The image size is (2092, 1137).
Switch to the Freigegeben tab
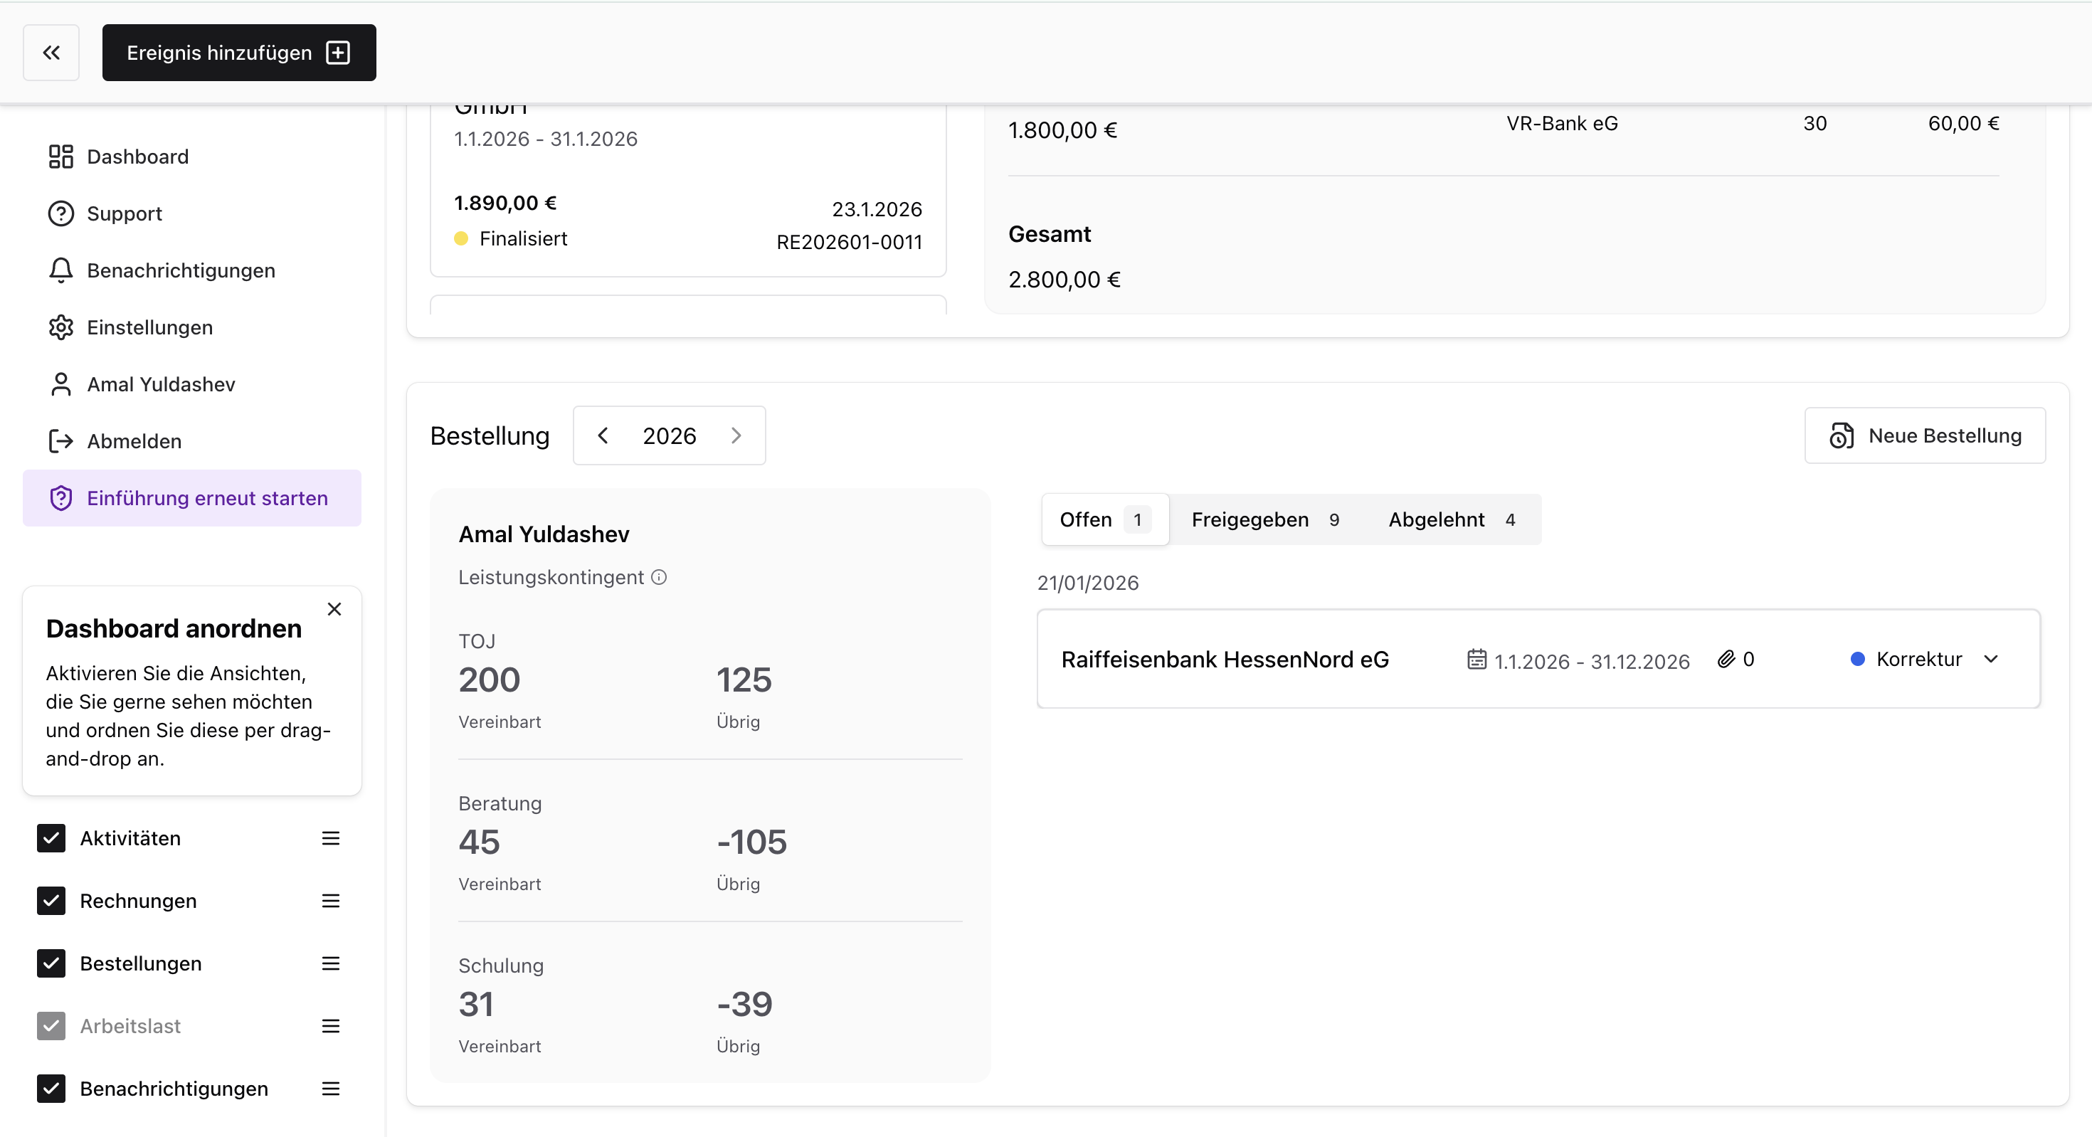click(x=1264, y=520)
